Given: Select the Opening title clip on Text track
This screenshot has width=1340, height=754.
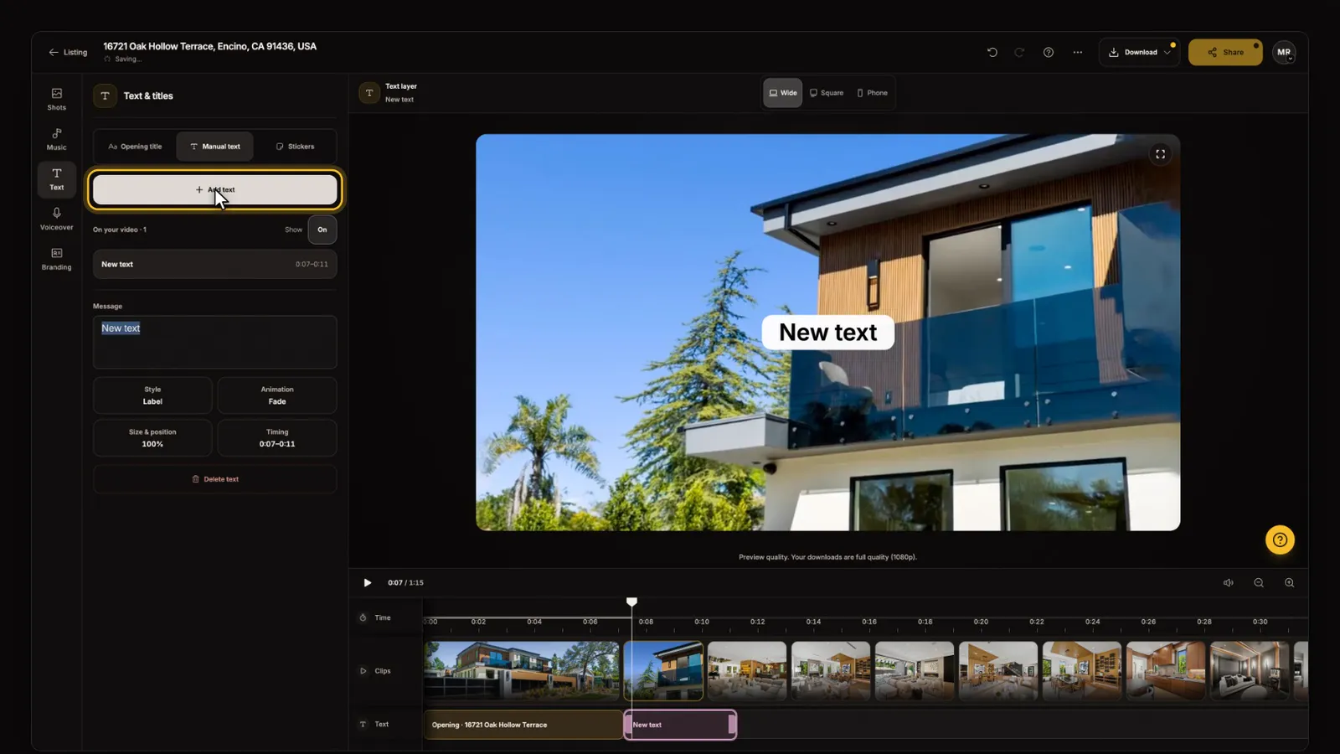Looking at the screenshot, I should [523, 725].
